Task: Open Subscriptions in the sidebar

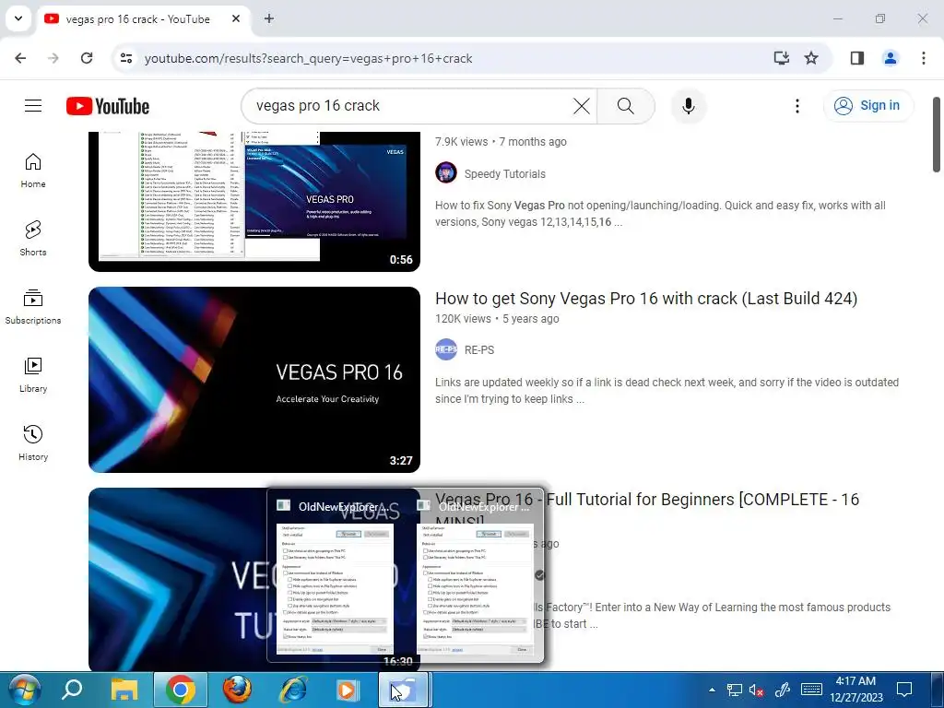Action: click(33, 306)
